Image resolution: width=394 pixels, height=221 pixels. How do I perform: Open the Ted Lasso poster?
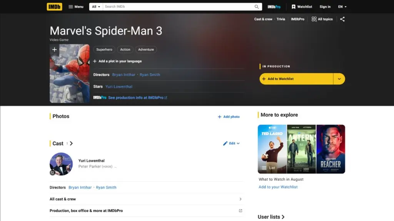[272, 149]
